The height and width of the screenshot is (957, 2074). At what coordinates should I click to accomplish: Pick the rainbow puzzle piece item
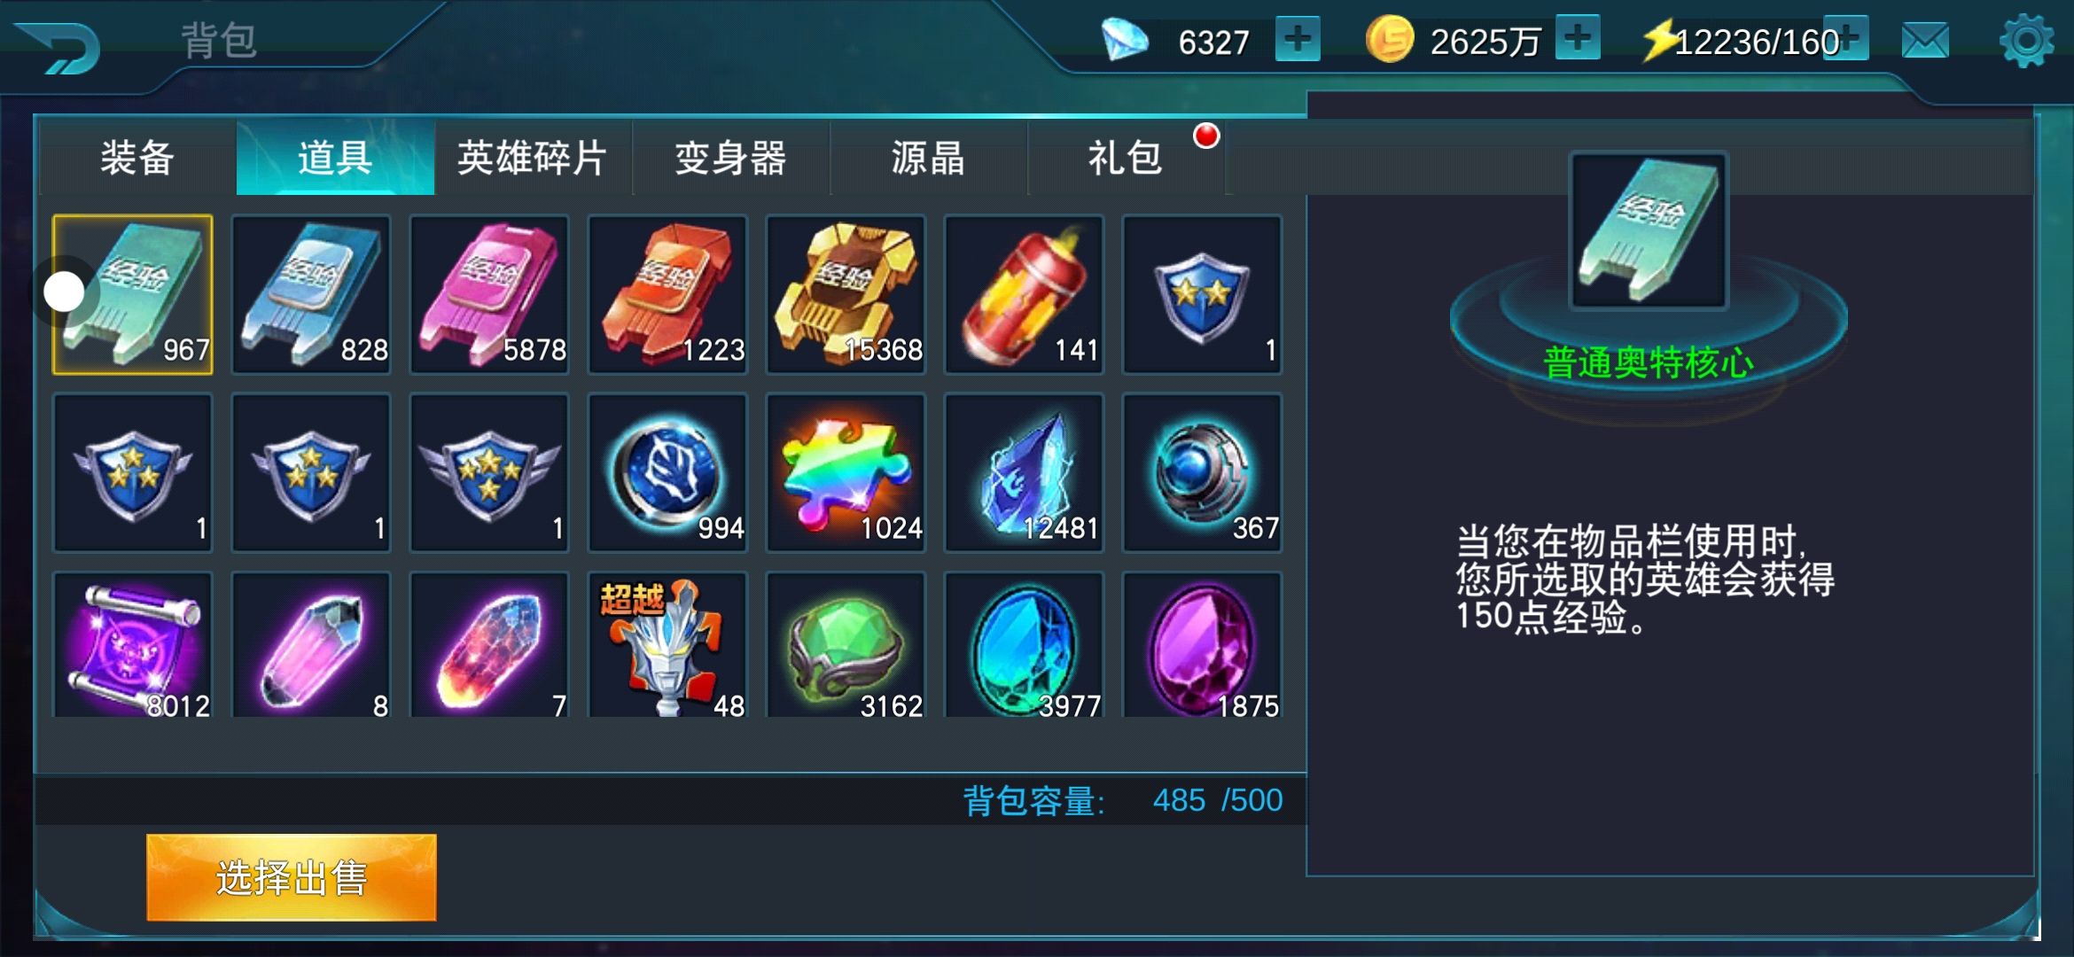pos(846,473)
